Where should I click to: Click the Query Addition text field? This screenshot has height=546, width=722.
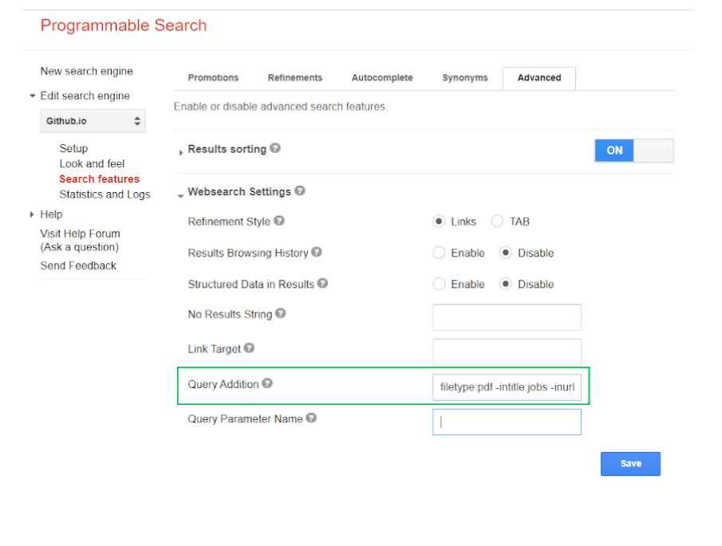(x=507, y=387)
